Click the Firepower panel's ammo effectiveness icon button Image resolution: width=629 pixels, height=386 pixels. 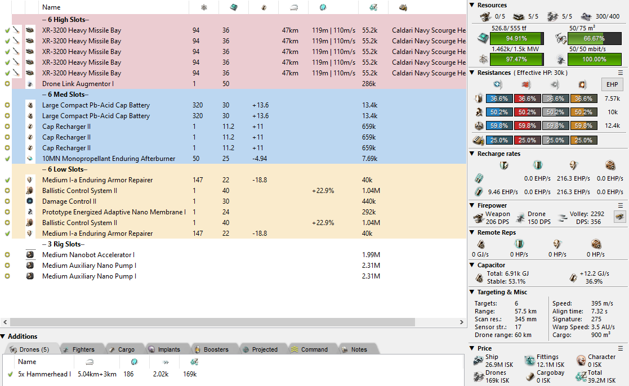tap(619, 217)
